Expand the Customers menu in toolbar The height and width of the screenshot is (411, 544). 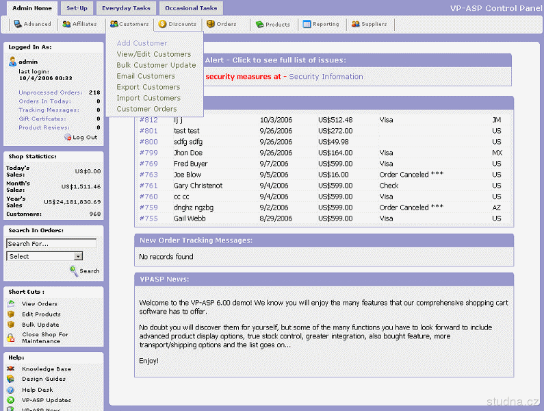tap(129, 24)
